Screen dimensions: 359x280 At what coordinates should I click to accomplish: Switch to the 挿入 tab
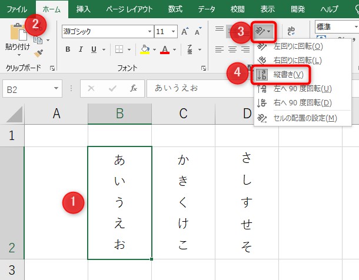[84, 9]
